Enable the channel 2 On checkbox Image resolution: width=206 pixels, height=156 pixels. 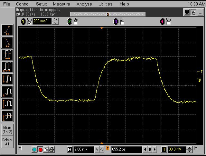coord(76,23)
